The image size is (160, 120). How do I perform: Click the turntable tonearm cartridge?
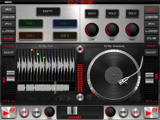(123, 81)
